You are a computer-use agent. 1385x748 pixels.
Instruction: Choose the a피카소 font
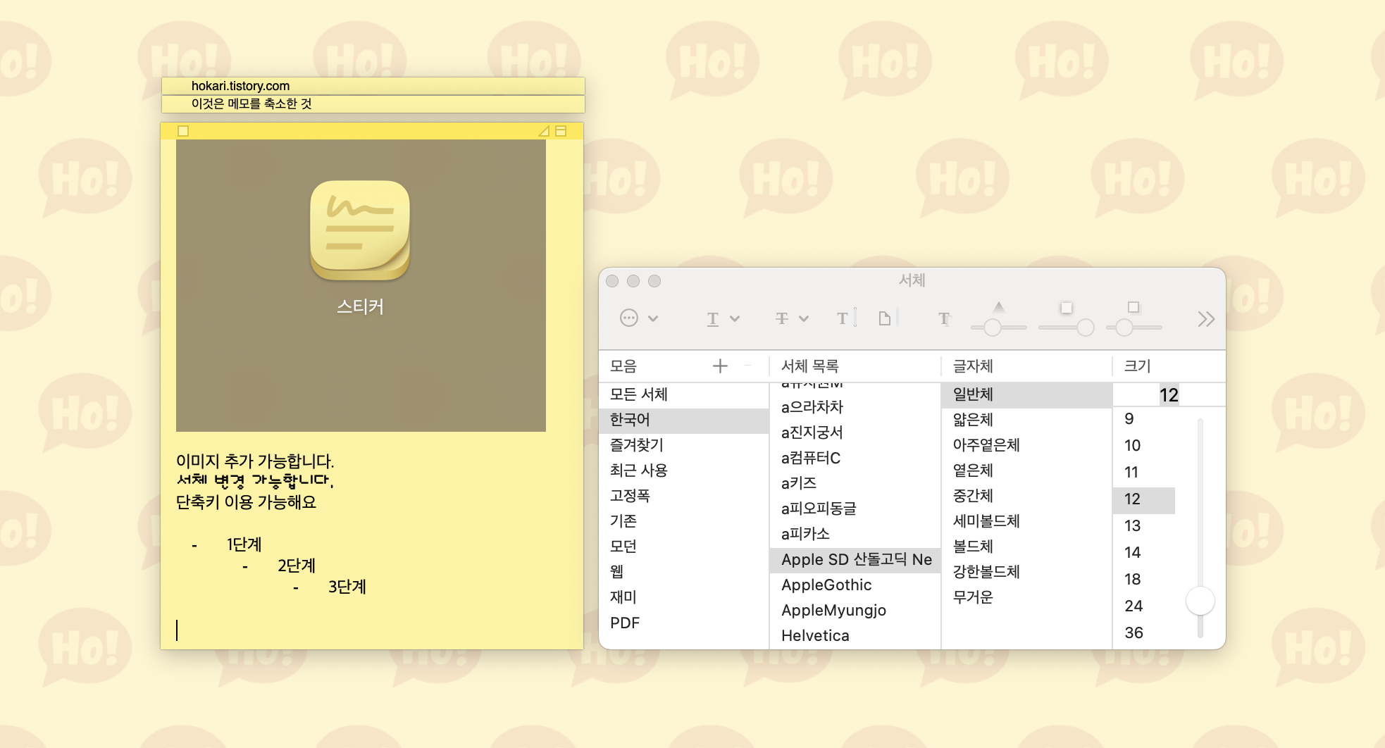pyautogui.click(x=855, y=534)
